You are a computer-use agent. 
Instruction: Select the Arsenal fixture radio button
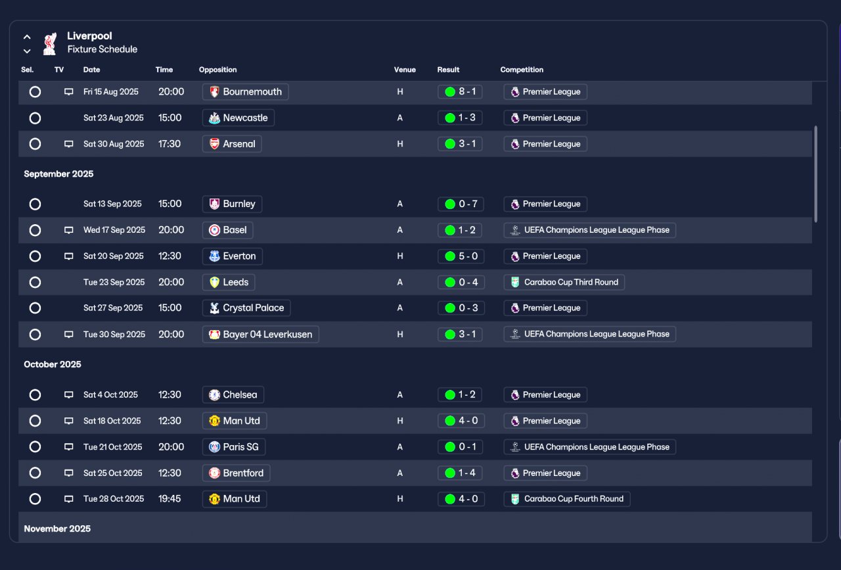click(x=35, y=144)
